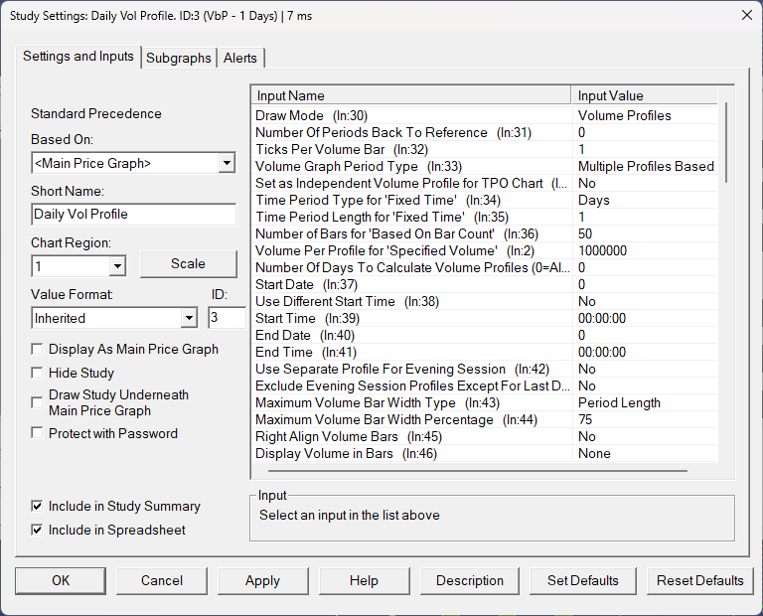Click Set Defaults button

pos(582,580)
